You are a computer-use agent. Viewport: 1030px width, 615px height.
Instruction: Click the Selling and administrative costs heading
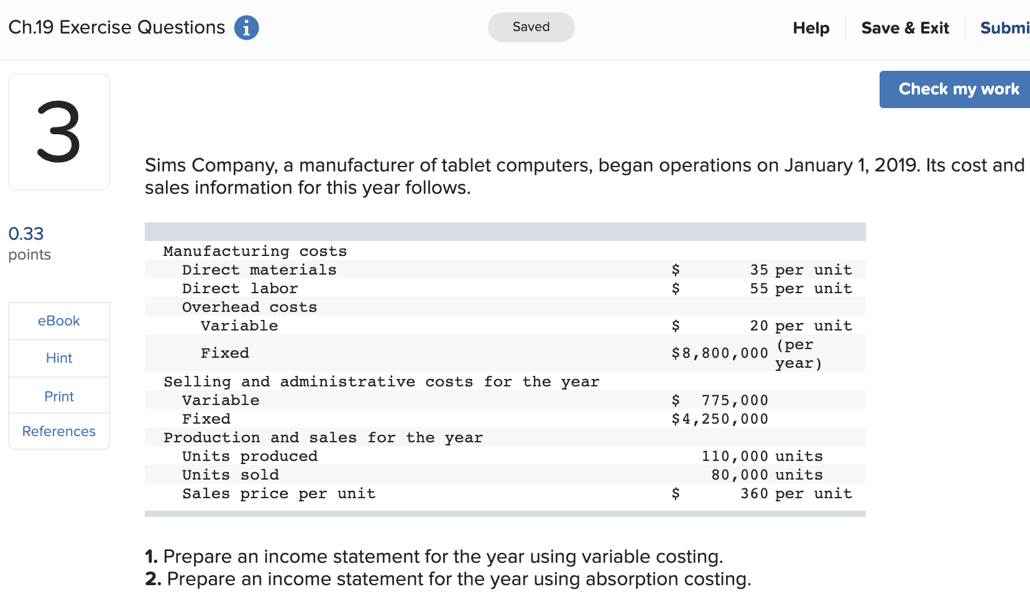[381, 381]
